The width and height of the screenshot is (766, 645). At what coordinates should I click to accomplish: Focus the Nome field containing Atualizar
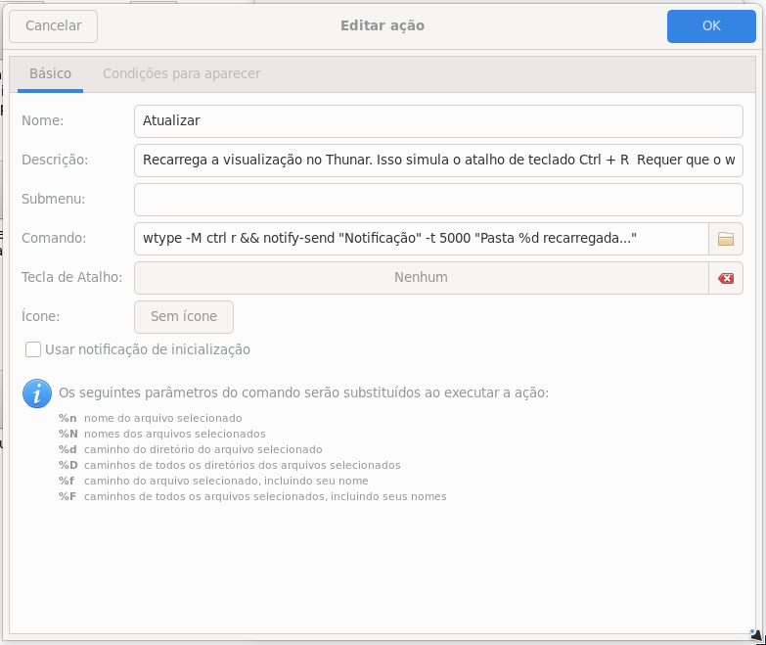pyautogui.click(x=438, y=121)
